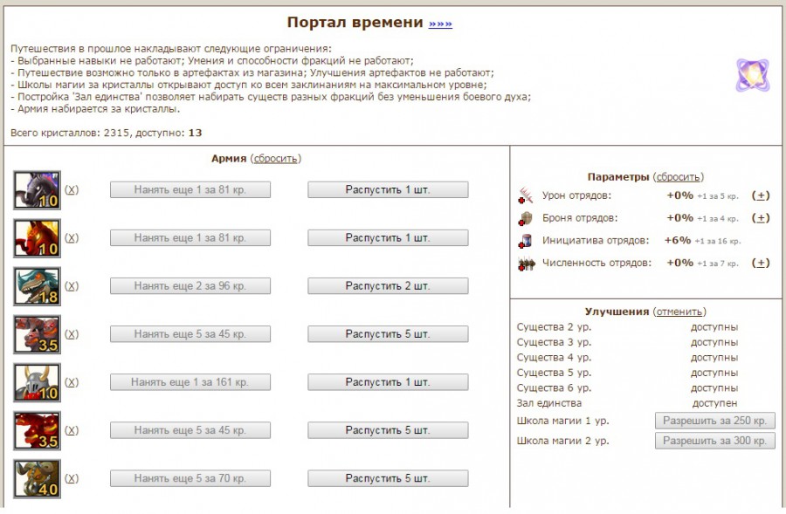Click Нанять еще 1 за 161 кр. button

(x=190, y=382)
